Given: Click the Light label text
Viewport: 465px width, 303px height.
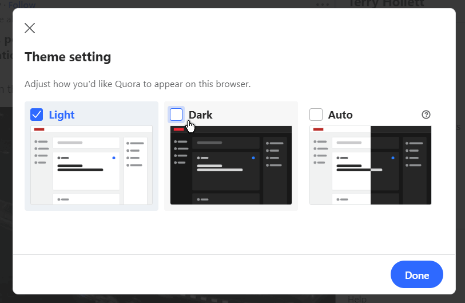Looking at the screenshot, I should point(62,115).
